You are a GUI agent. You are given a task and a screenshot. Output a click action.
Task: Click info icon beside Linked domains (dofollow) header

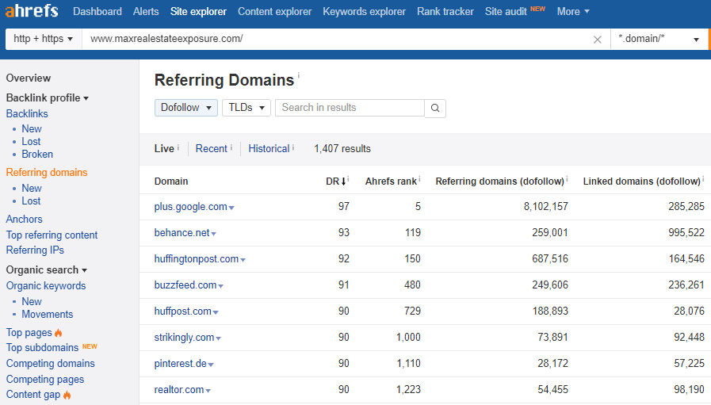click(x=703, y=179)
